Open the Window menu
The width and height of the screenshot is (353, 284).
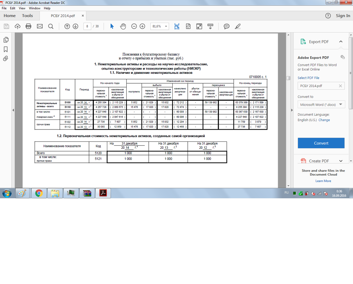(34, 8)
